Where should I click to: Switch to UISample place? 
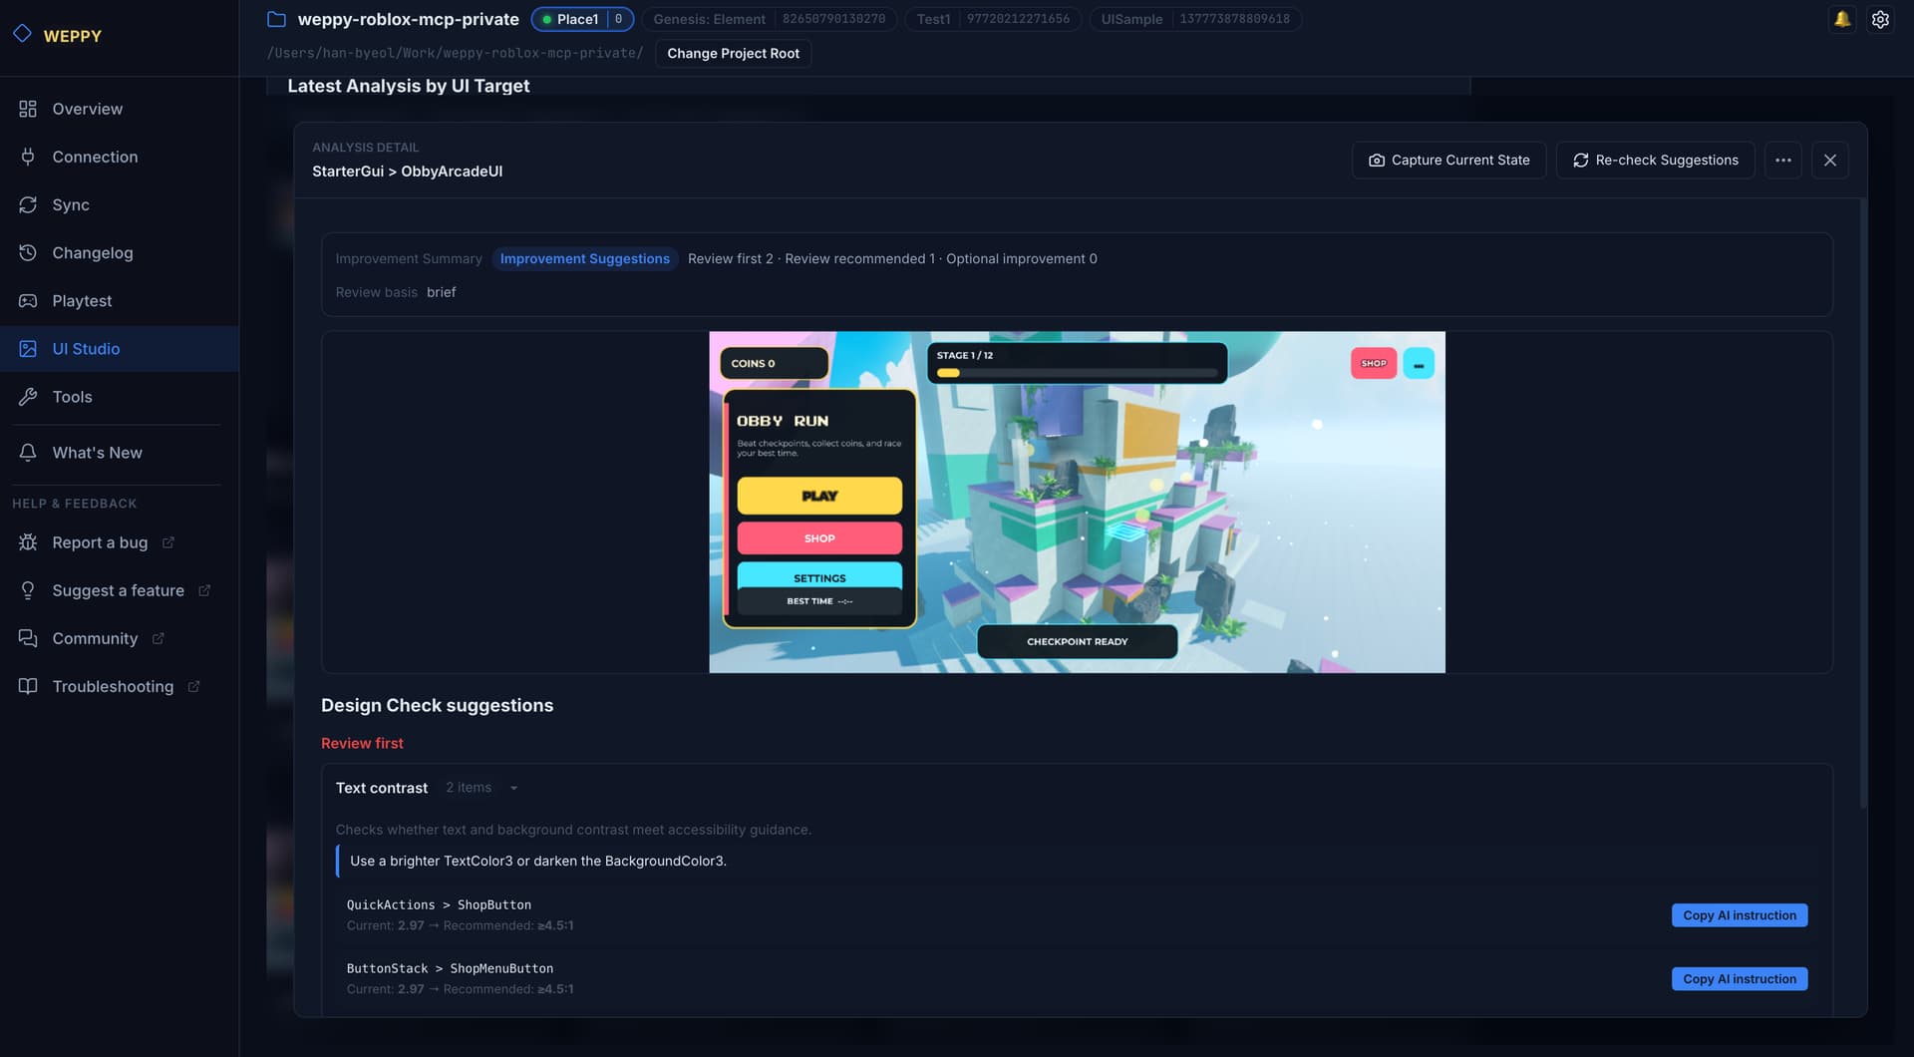point(1195,19)
